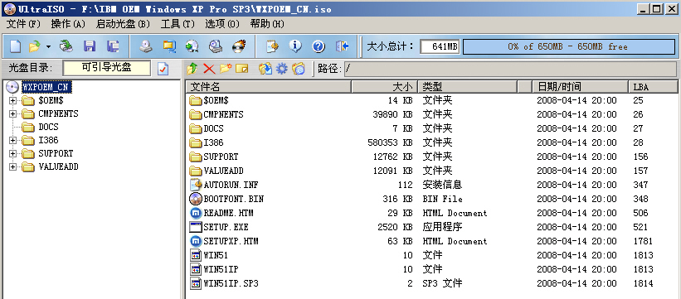The width and height of the screenshot is (681, 299).
Task: Select the SETUP.EXE file
Action: click(x=226, y=227)
